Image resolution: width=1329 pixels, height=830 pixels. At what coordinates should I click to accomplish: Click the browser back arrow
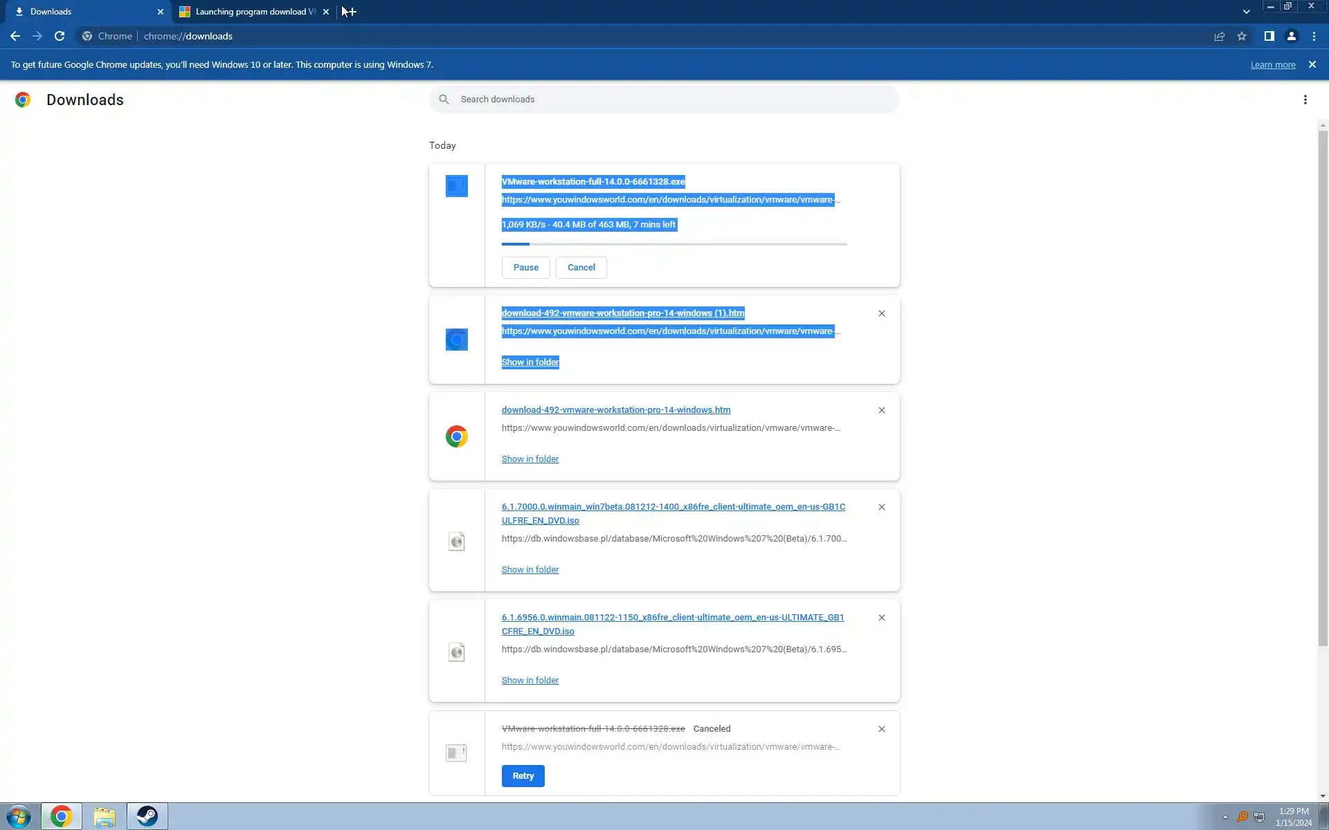(x=15, y=36)
